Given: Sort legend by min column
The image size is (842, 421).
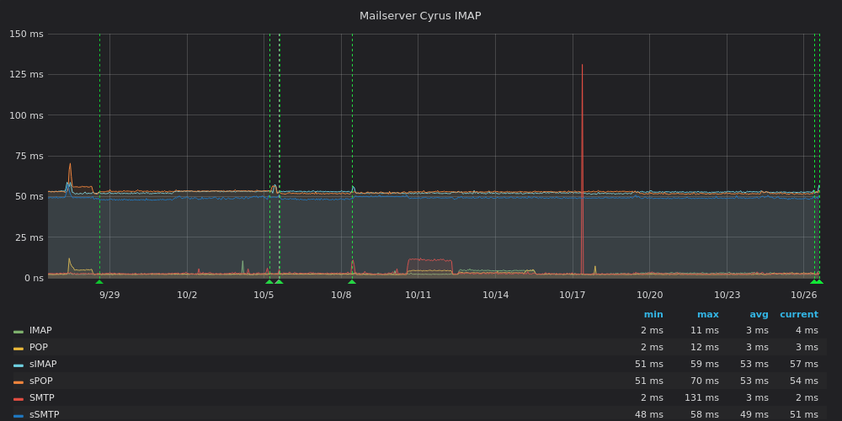Looking at the screenshot, I should coord(653,315).
